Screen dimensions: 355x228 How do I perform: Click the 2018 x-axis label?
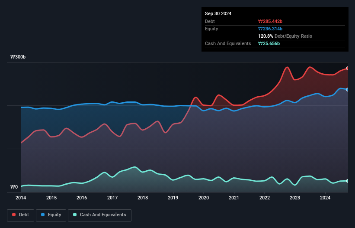coord(143,198)
